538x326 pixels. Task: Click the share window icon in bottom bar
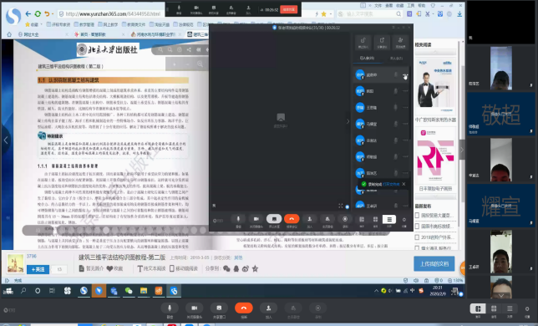[219, 308]
